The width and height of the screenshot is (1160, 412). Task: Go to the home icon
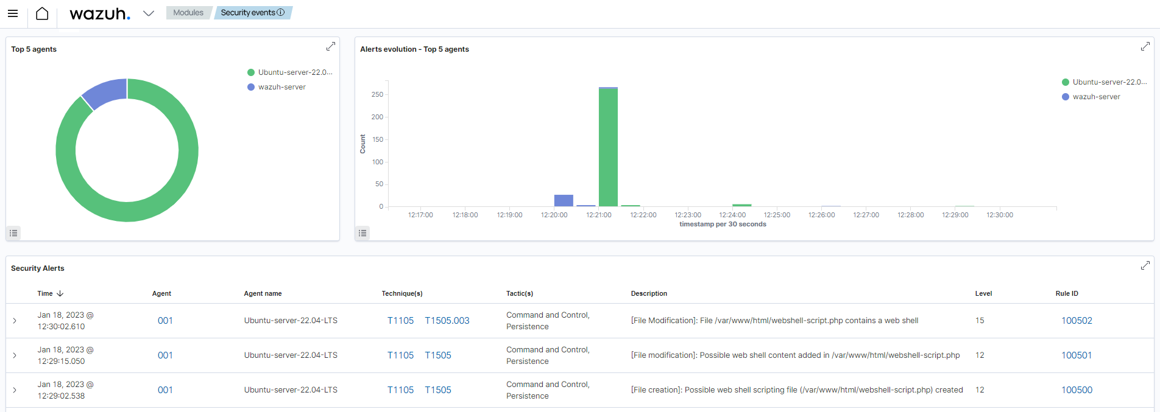point(42,13)
